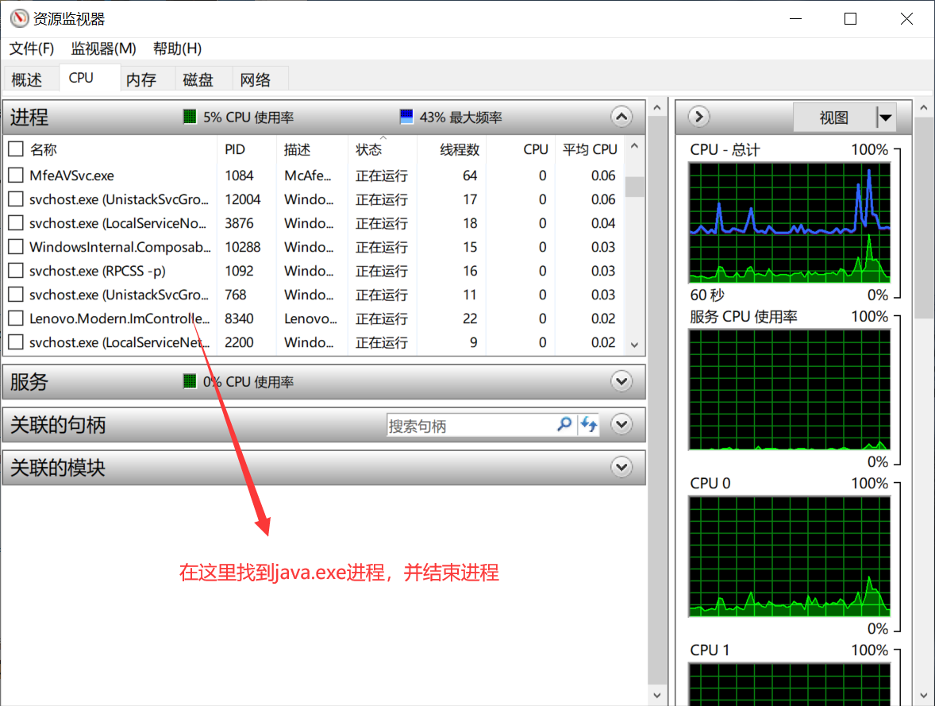Viewport: 935px width, 706px height.
Task: Click the graphs pane scroll-down arrow
Action: coord(924,695)
